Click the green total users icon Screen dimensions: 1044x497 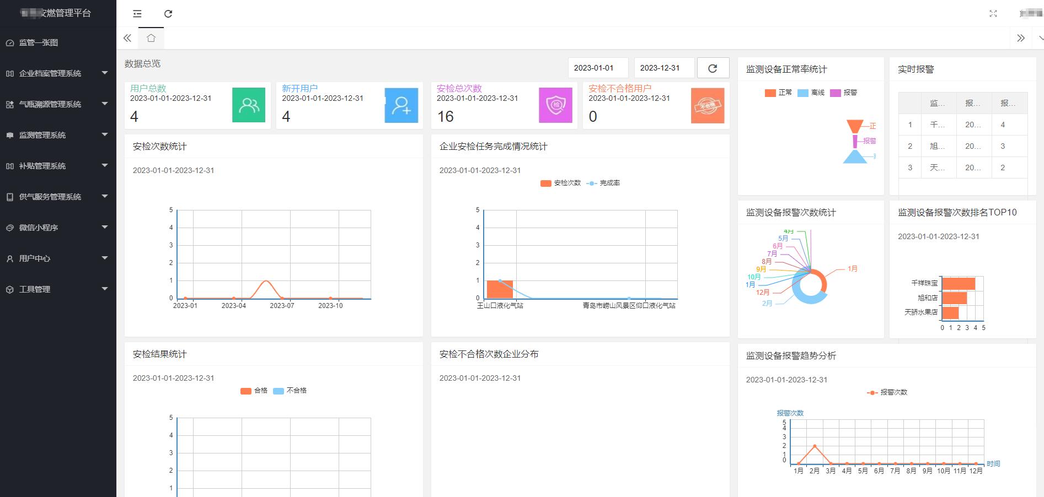(x=249, y=105)
